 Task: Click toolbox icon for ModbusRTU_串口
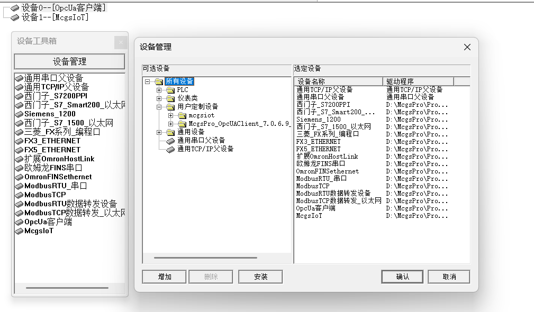(20, 187)
